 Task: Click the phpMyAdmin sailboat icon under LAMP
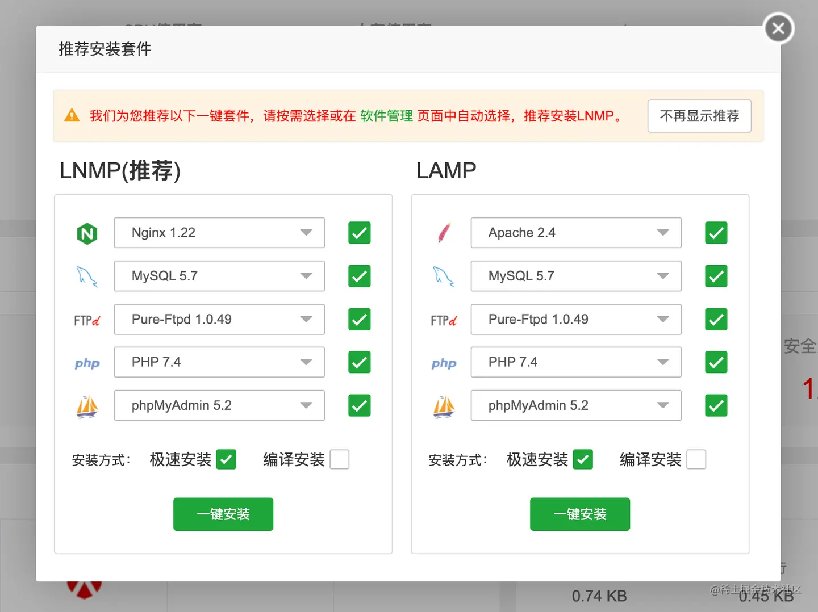click(444, 406)
